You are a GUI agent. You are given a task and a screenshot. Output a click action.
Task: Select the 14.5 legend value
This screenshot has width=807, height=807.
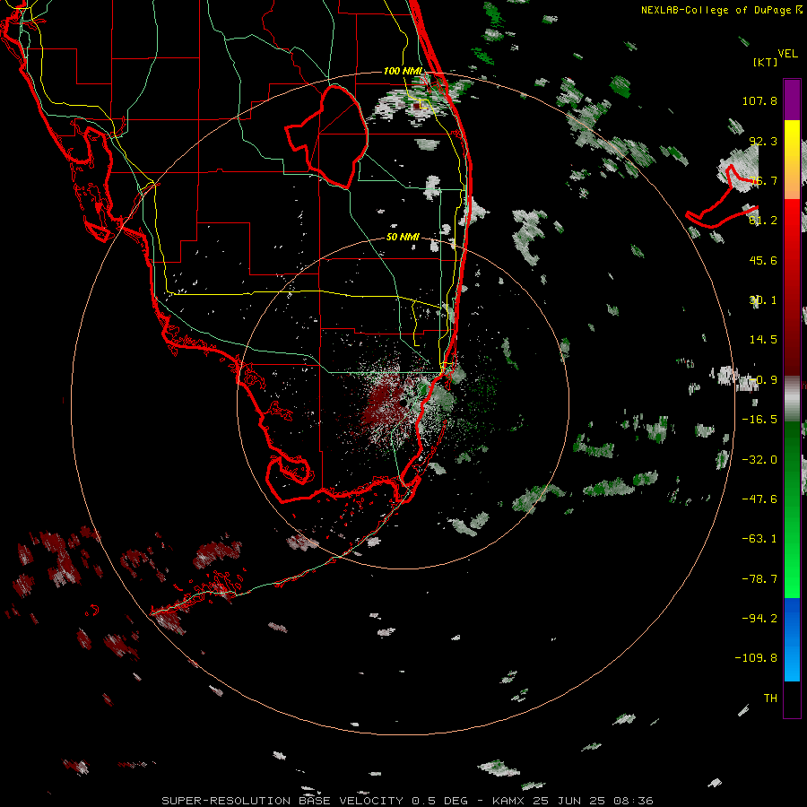pyautogui.click(x=763, y=340)
